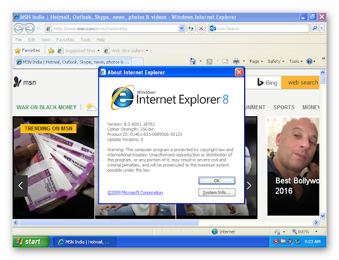Click the weather sun icon
This screenshot has width=339, height=260.
91,107
